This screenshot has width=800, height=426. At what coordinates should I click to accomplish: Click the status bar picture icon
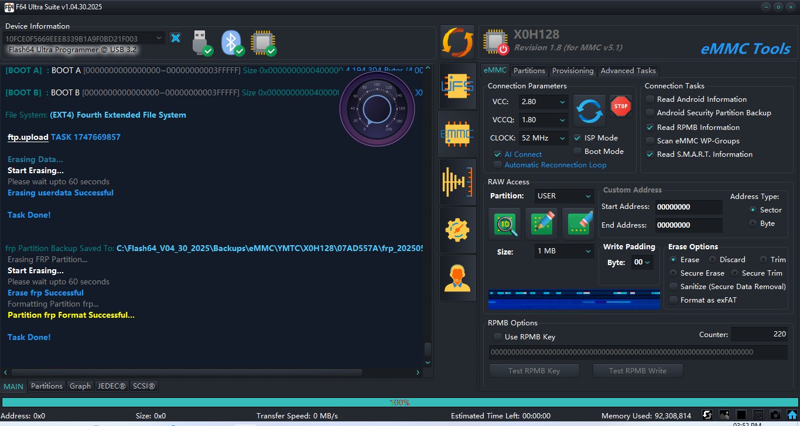point(724,415)
